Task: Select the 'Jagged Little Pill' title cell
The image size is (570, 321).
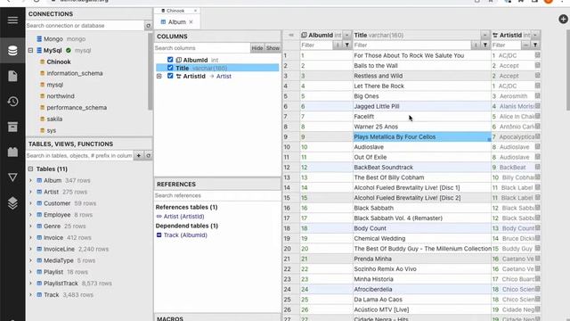Action: click(421, 106)
